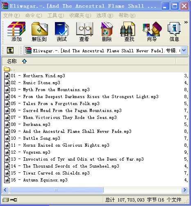Select '16 - Autumn Equinox.mp3'

(x=36, y=180)
